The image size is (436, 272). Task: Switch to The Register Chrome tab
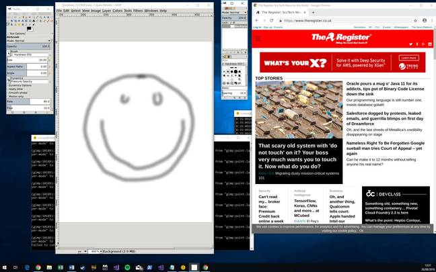(x=281, y=13)
